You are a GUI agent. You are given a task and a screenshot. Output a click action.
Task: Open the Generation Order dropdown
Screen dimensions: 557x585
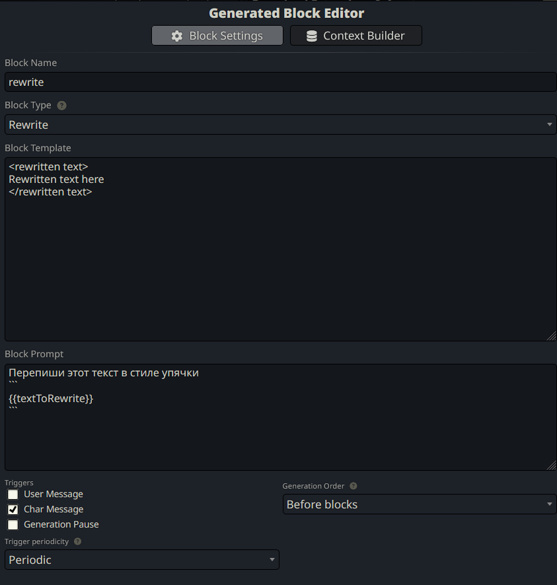[x=420, y=504]
